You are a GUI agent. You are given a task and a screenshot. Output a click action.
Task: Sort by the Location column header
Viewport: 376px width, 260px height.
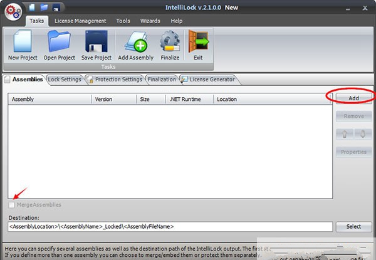point(271,99)
